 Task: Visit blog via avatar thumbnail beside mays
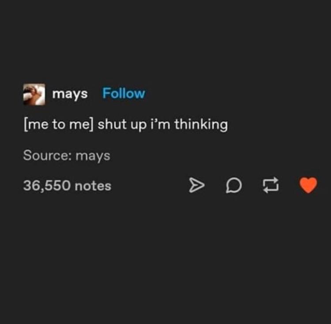pyautogui.click(x=34, y=94)
